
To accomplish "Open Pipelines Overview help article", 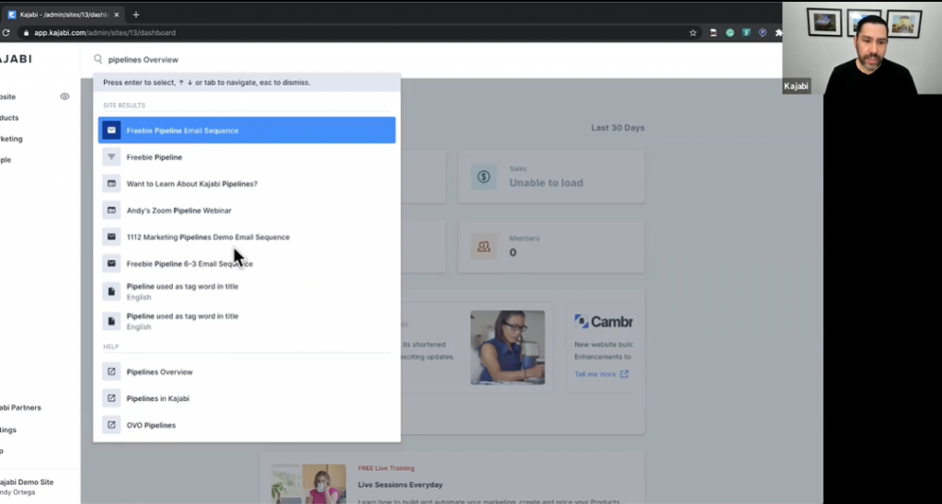I will 247,372.
